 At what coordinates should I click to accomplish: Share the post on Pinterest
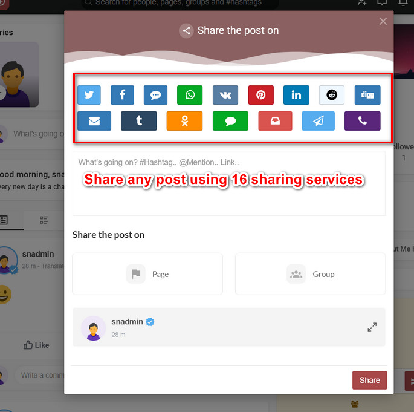pos(261,95)
